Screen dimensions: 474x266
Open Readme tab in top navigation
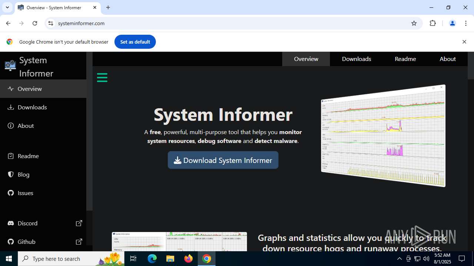click(405, 59)
